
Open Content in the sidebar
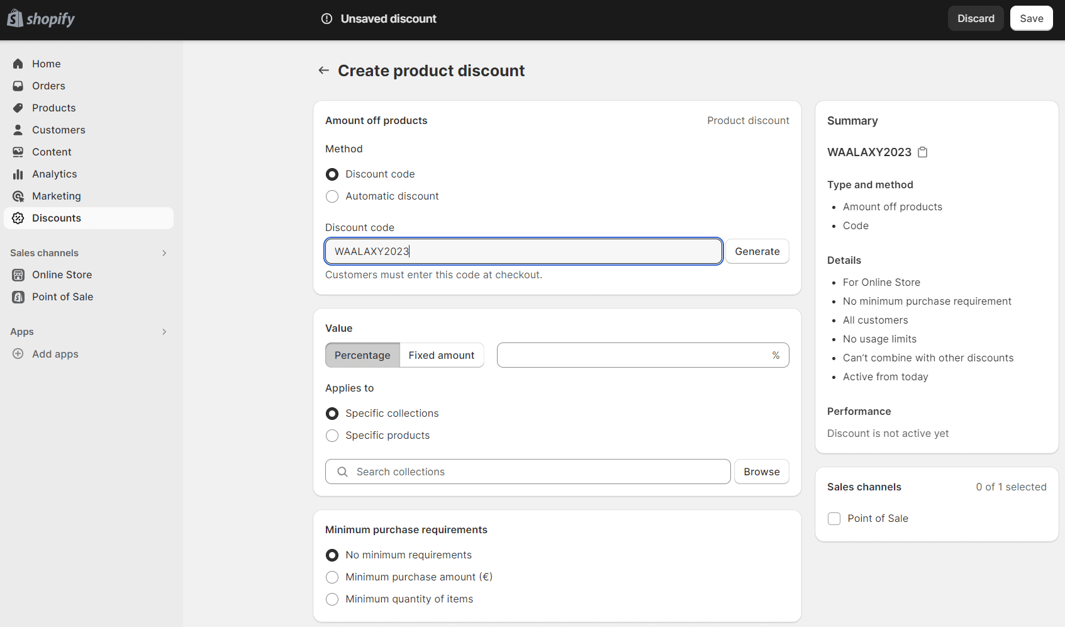click(x=89, y=152)
